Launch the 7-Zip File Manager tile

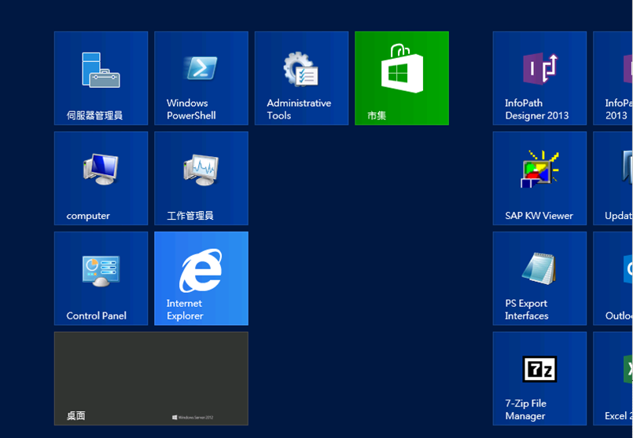pyautogui.click(x=539, y=378)
